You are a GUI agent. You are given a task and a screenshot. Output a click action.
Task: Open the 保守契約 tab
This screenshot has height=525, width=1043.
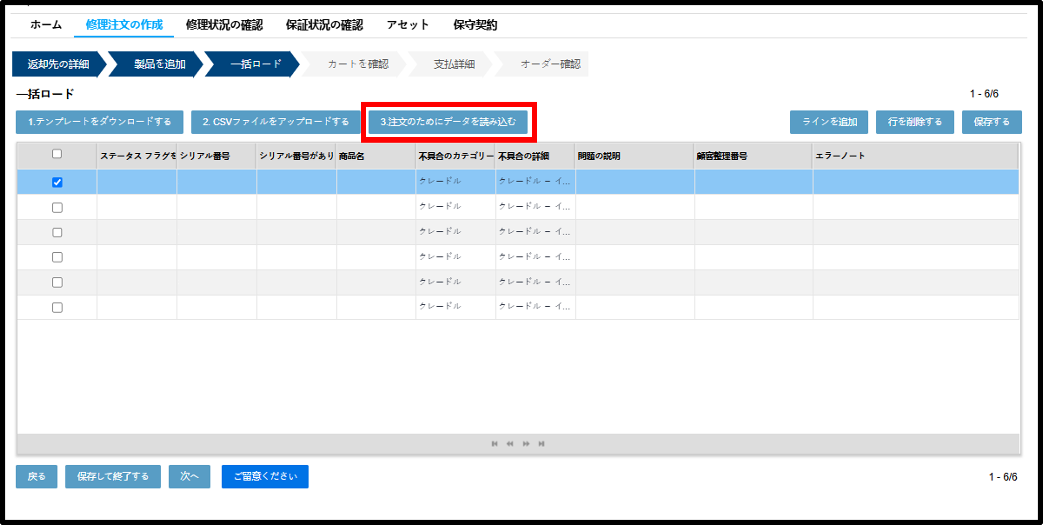(475, 25)
